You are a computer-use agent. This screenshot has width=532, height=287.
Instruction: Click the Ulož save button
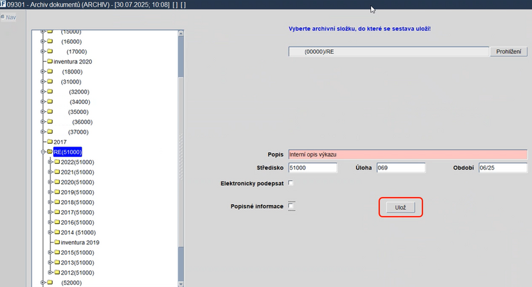(x=400, y=207)
